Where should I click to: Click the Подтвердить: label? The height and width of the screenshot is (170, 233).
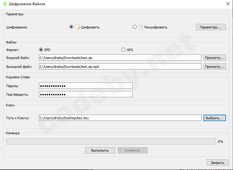pyautogui.click(x=17, y=94)
